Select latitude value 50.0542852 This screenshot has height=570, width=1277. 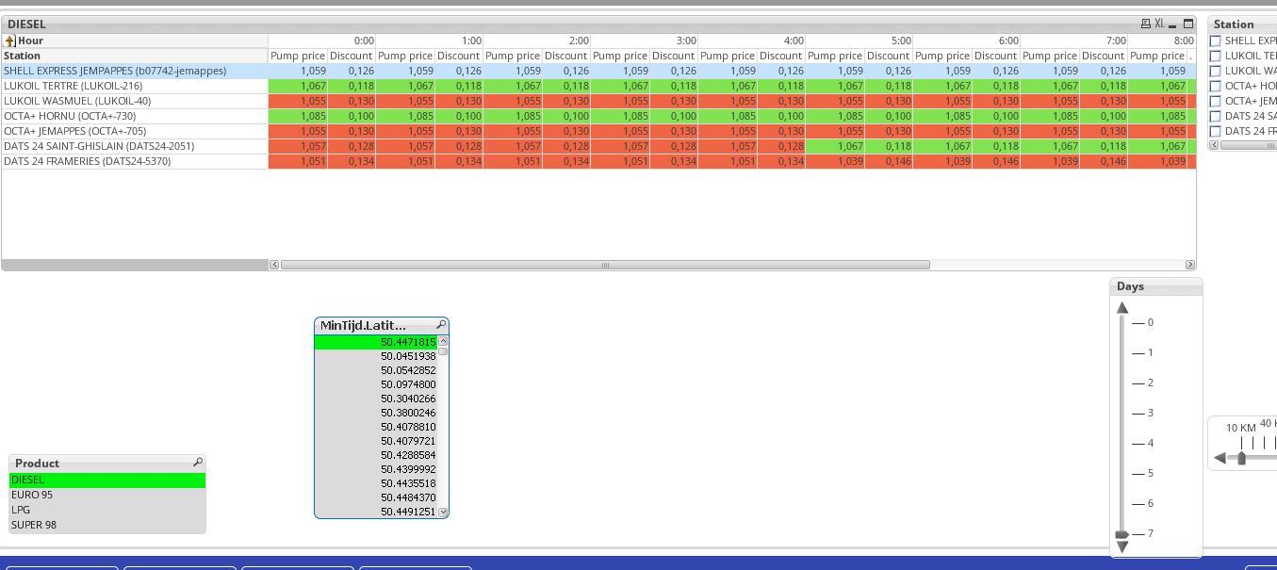376,370
